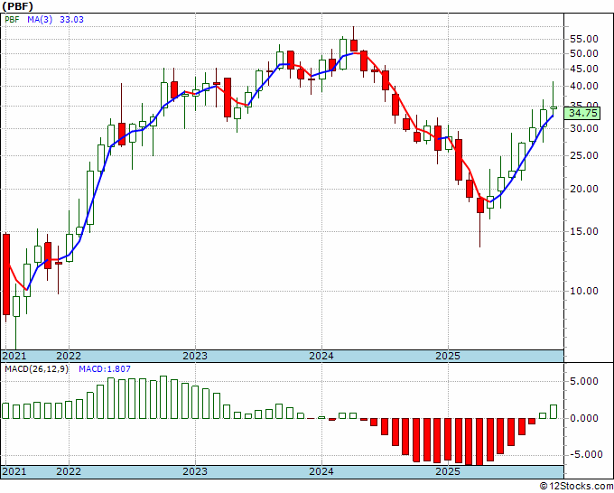Click the MACD:1.807 value label
Screen dimensions: 614x493
point(105,369)
